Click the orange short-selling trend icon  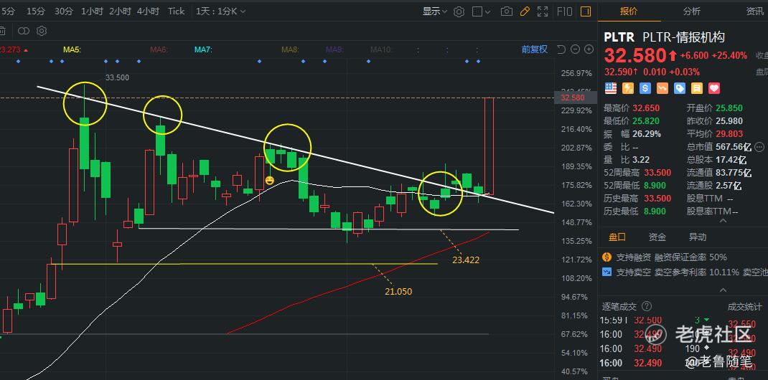pos(662,88)
